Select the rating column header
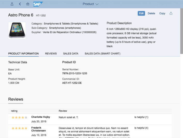 tap(14, 111)
